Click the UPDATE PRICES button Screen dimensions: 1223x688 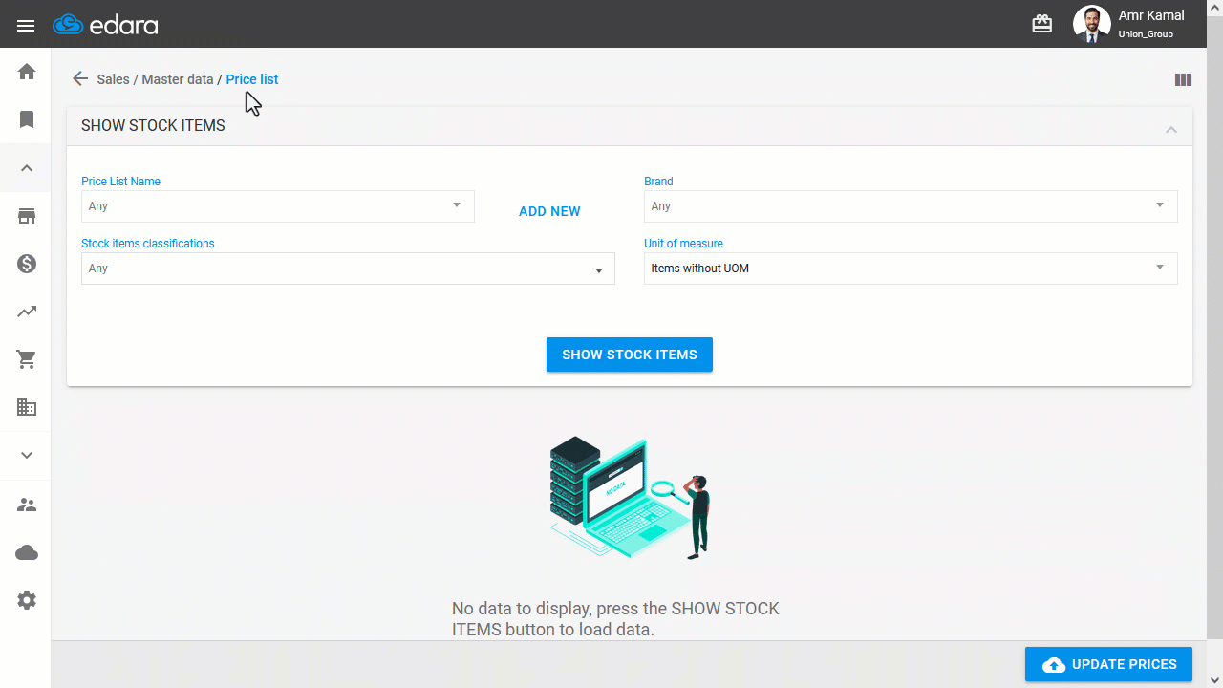(x=1108, y=664)
